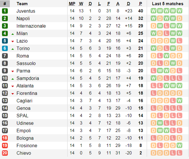Click Internazionale's red L result badge
The image size is (189, 159).
click(x=166, y=26)
